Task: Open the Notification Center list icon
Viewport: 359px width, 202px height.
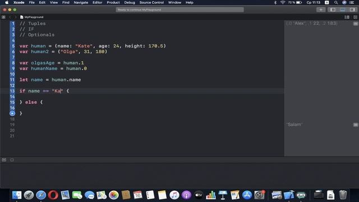Action: [352, 2]
